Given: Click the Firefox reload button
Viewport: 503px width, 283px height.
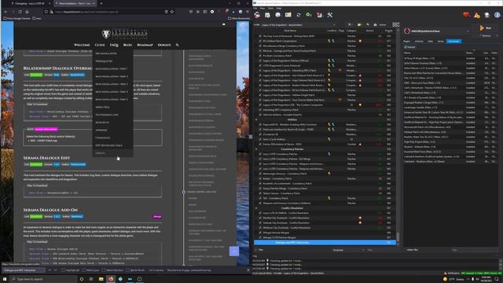Looking at the screenshot, I should click(20, 12).
